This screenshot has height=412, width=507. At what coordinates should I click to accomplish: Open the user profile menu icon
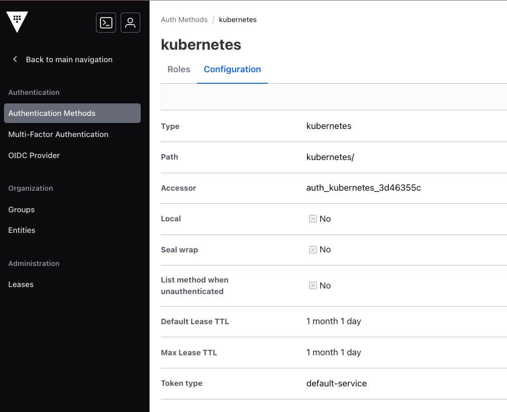[130, 23]
